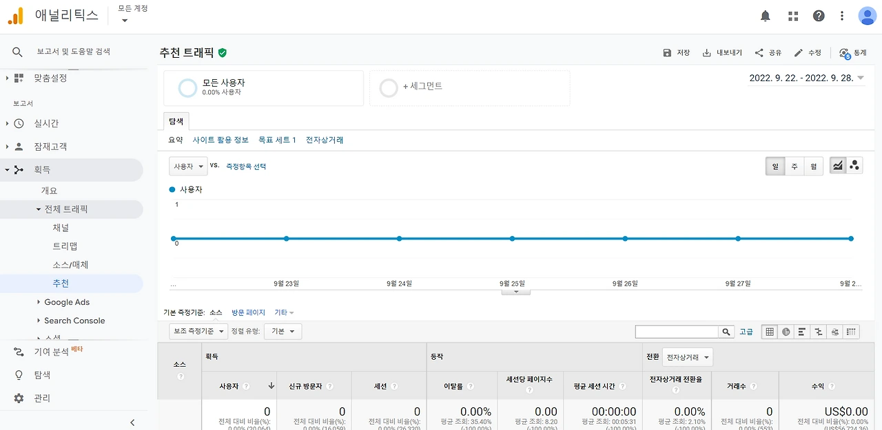Set graph interval to 월 (month)
Screen dimensions: 882x430
coord(814,166)
